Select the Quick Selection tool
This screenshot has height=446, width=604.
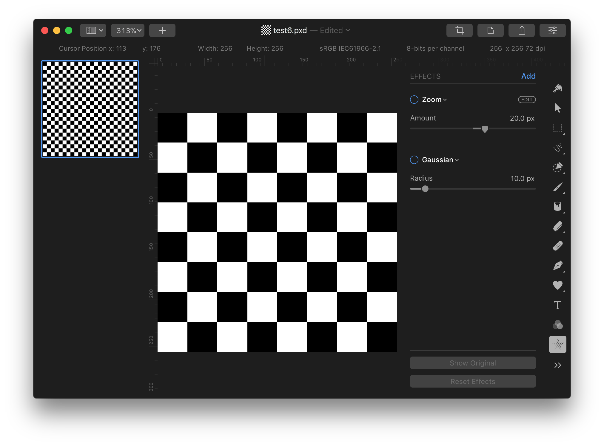(x=557, y=167)
